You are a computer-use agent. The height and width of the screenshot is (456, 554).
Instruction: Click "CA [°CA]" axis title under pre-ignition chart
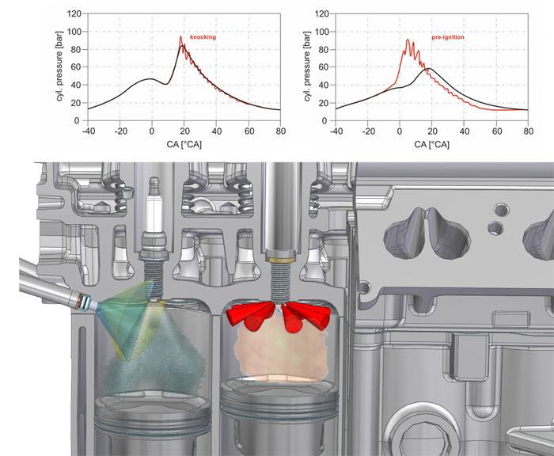(432, 145)
